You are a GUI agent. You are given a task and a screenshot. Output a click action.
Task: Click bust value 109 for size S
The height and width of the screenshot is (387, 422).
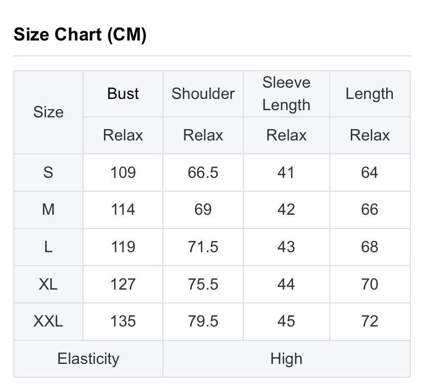point(123,172)
